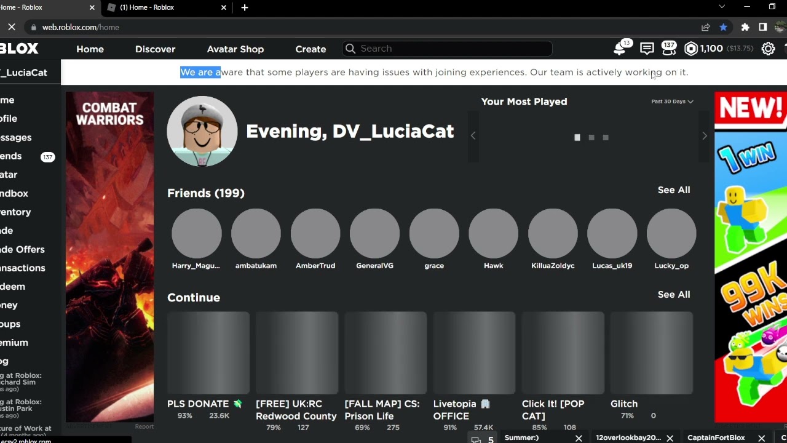787x443 pixels.
Task: Click the share page icon in address bar
Action: coord(705,27)
